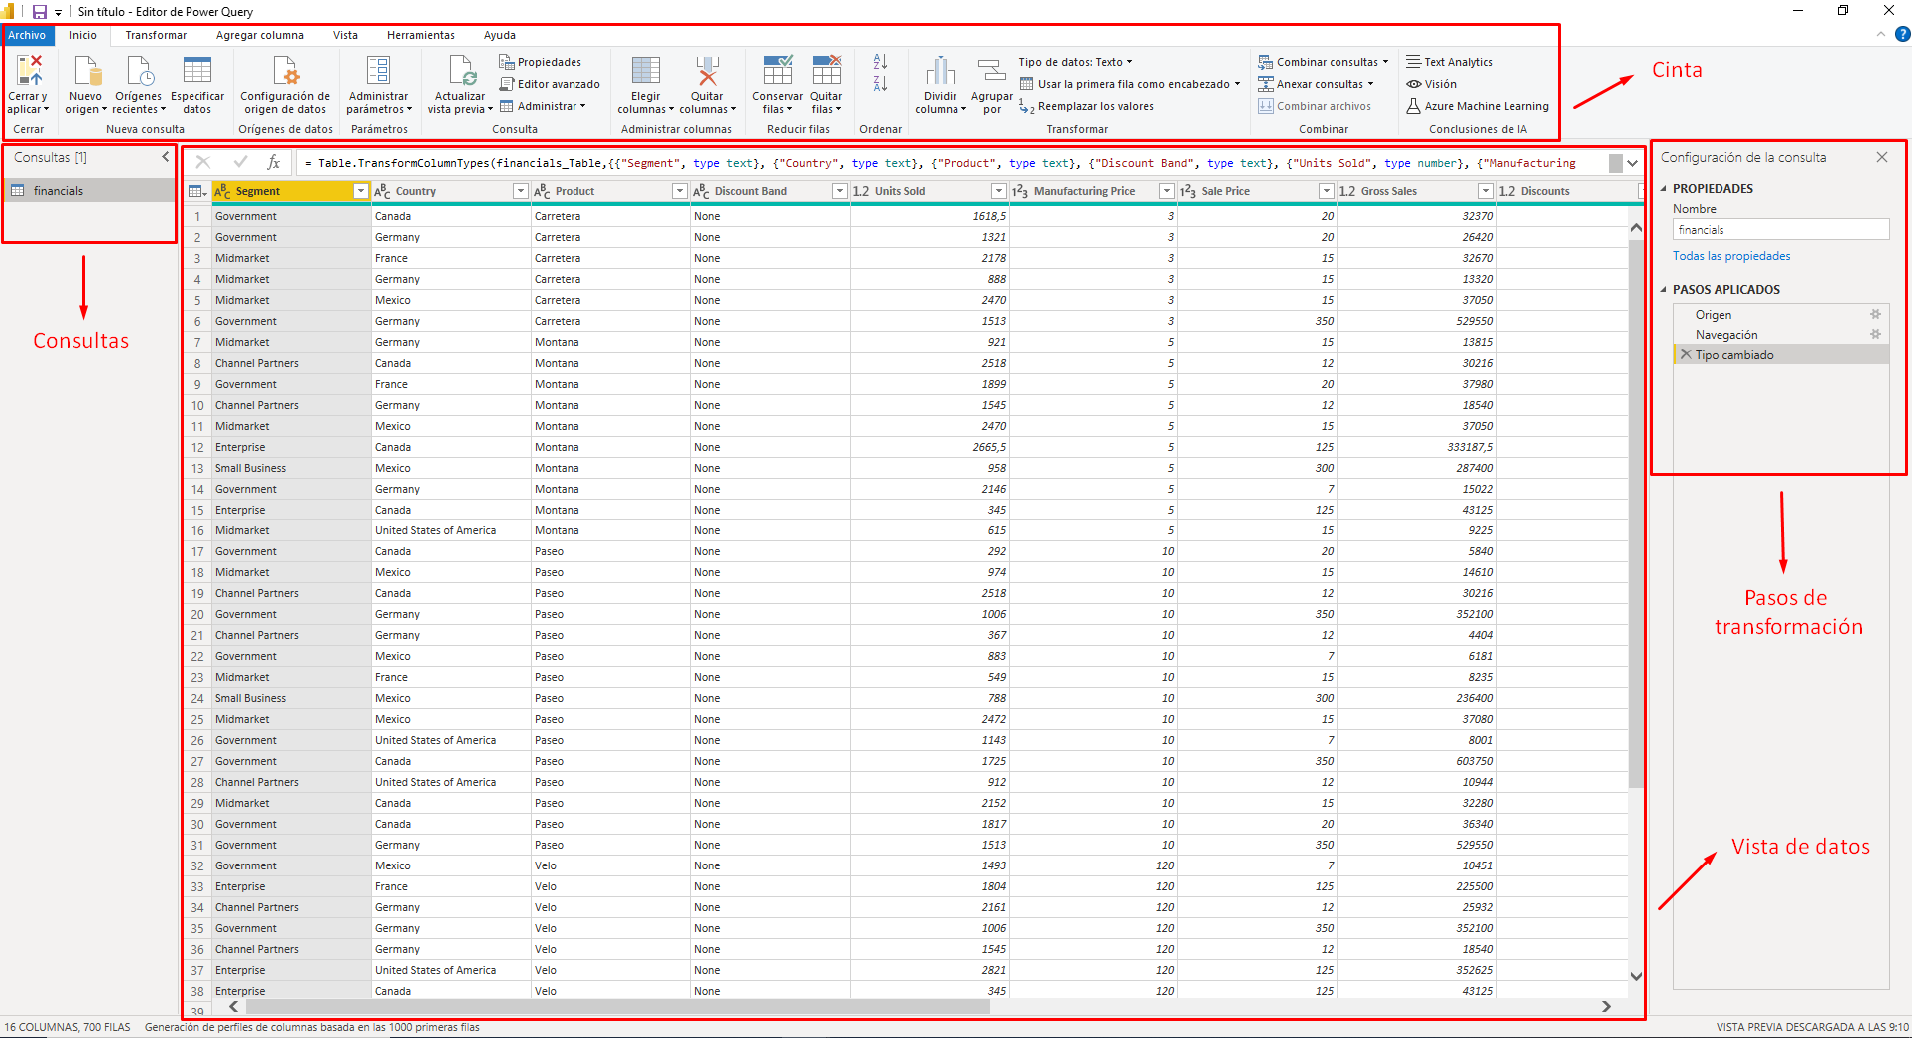Click Todas las propiedades link
The image size is (1912, 1038).
click(x=1730, y=256)
